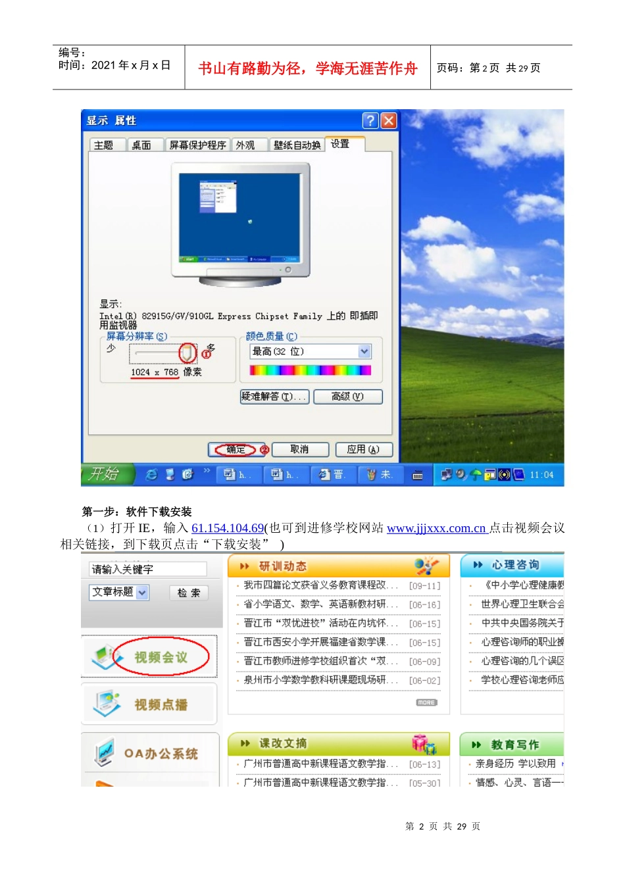The width and height of the screenshot is (625, 884).
Task: Open article 亲身经历 学以致用
Action: (515, 764)
